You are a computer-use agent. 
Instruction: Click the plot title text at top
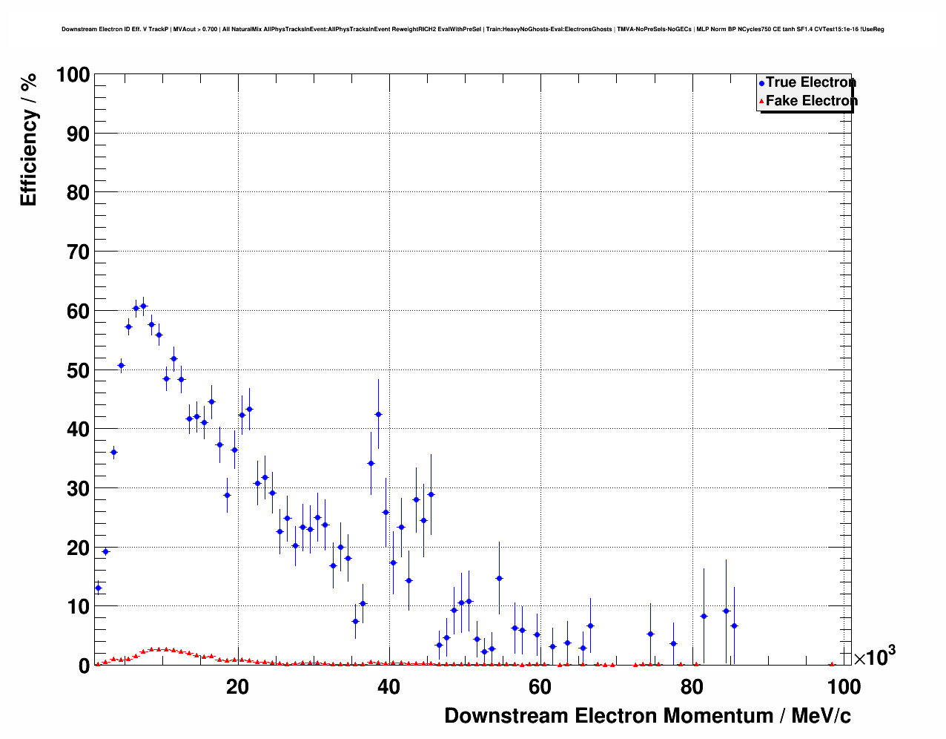click(x=472, y=29)
